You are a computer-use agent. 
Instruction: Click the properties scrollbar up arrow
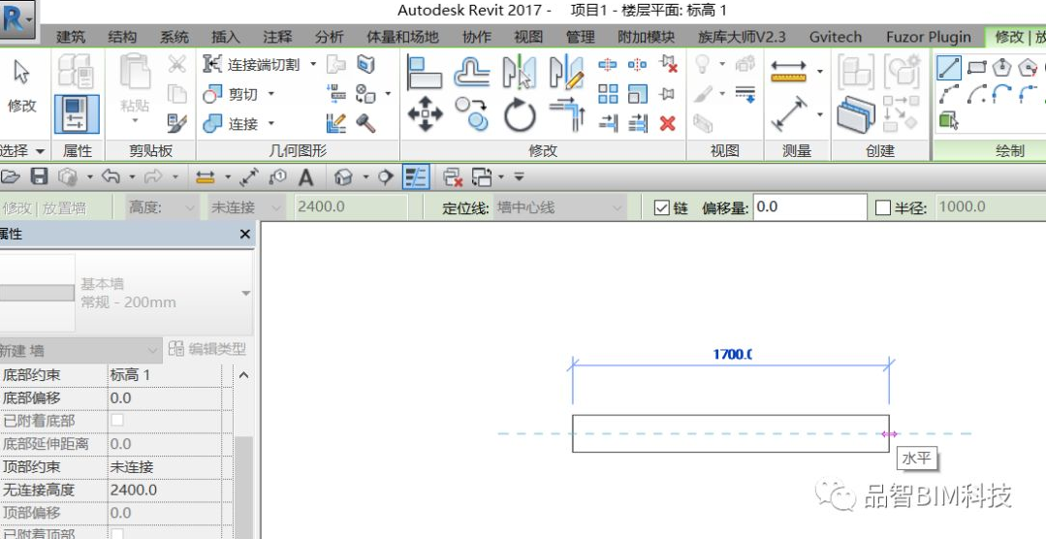243,375
